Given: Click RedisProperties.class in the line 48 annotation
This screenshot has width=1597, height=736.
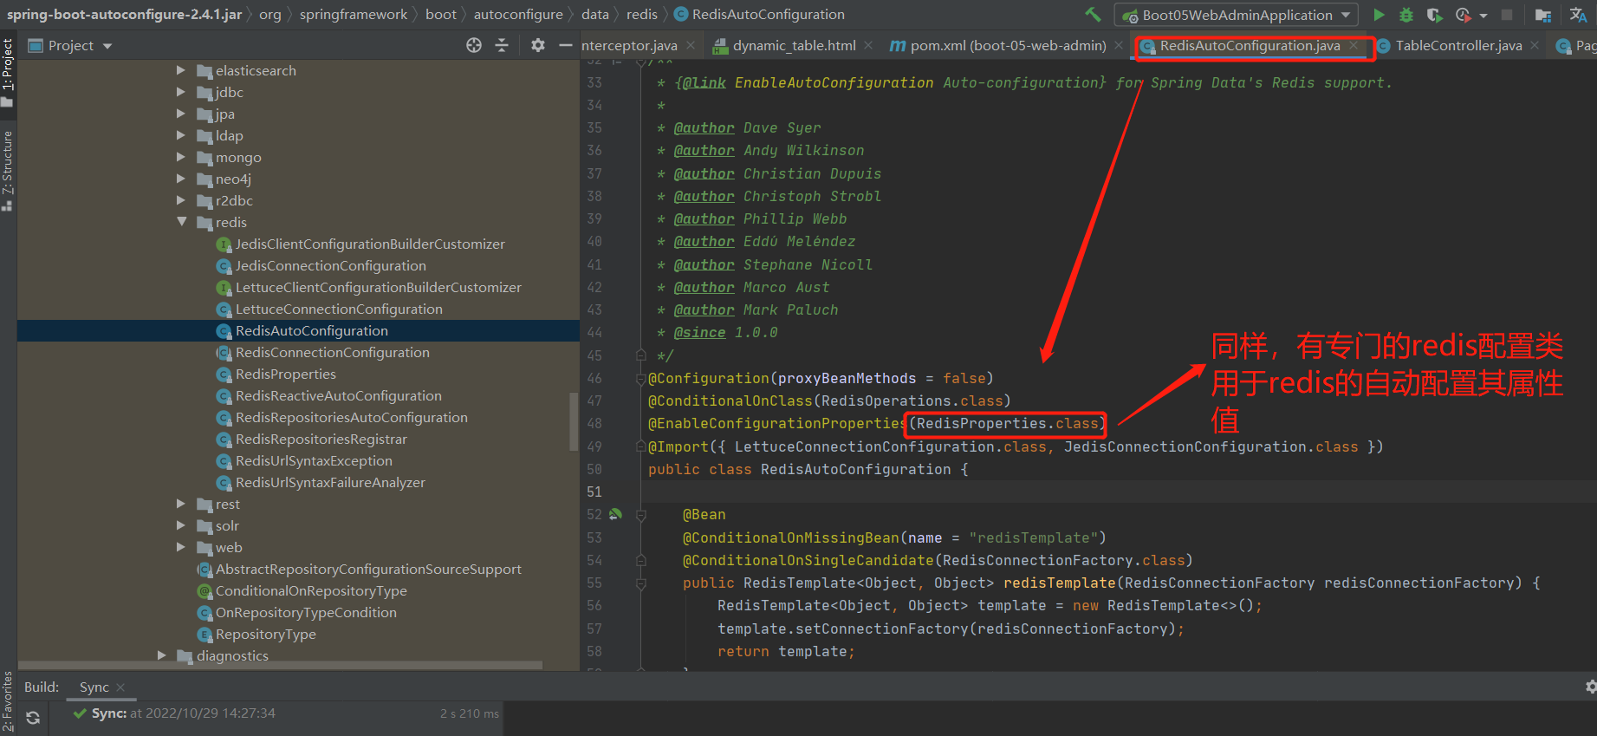Looking at the screenshot, I should [x=1007, y=423].
